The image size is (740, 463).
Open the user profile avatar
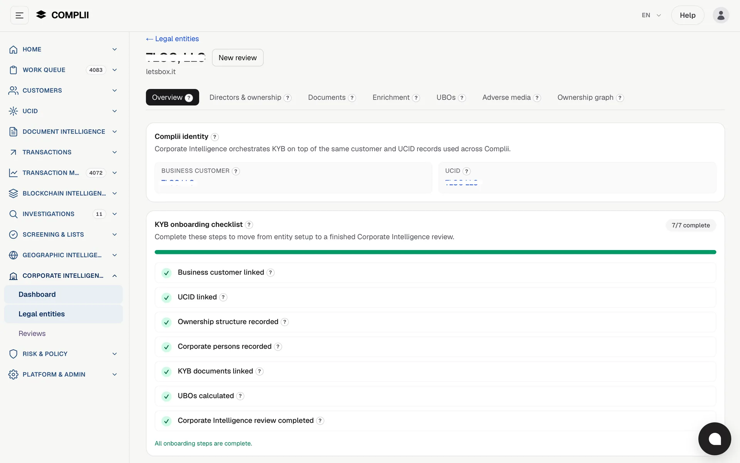(x=720, y=15)
